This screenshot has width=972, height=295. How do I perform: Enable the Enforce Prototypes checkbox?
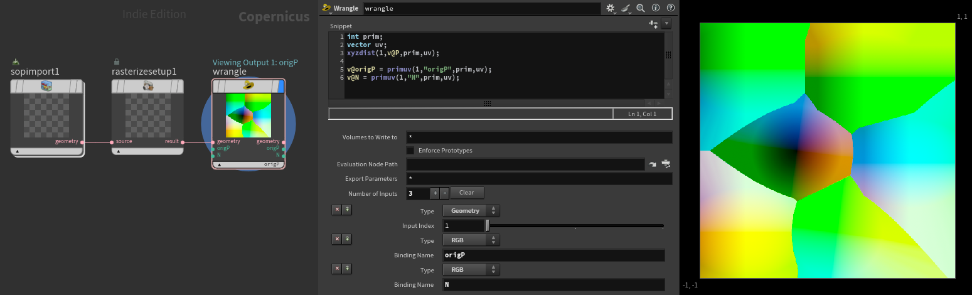coord(410,151)
